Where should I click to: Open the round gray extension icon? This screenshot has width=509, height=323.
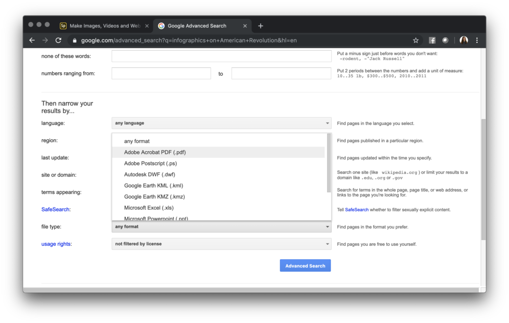pyautogui.click(x=445, y=40)
